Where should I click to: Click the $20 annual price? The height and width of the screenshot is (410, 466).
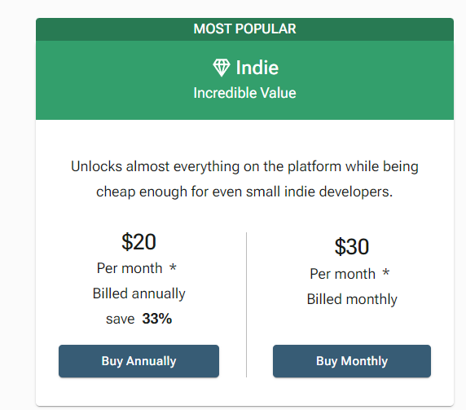[x=138, y=242]
